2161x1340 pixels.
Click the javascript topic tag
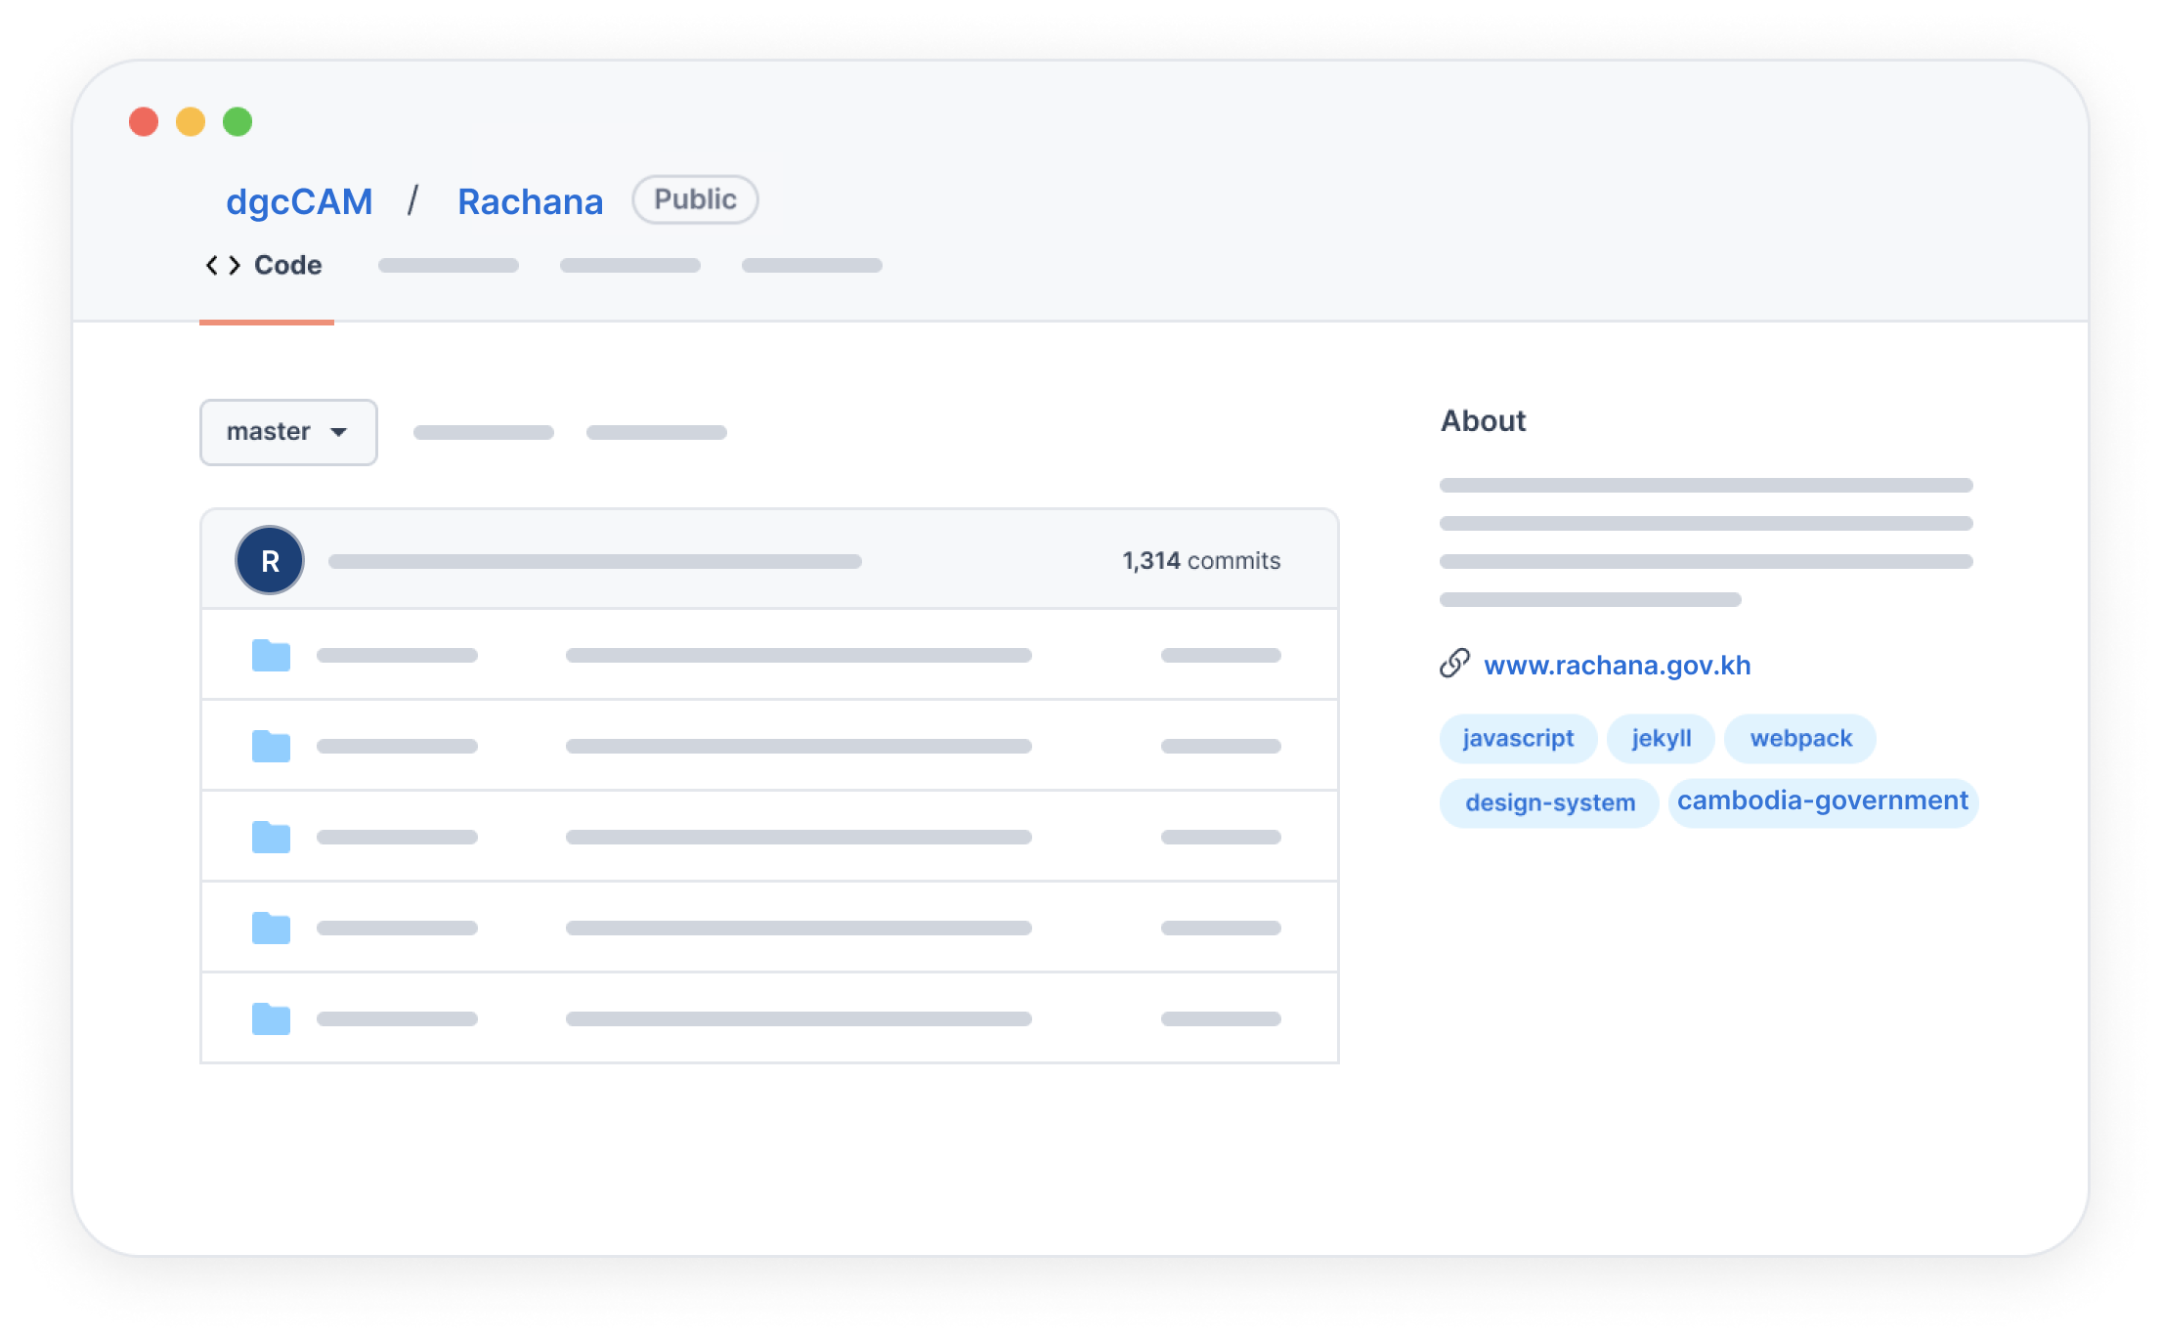pyautogui.click(x=1517, y=738)
